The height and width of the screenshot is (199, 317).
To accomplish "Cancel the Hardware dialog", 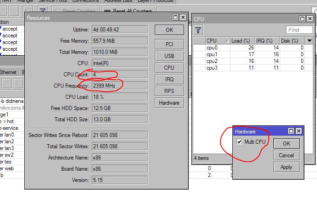I will tap(286, 155).
